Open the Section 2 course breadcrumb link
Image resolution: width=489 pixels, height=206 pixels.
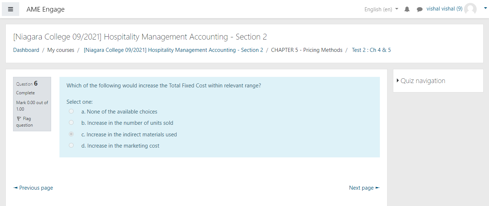pos(173,50)
